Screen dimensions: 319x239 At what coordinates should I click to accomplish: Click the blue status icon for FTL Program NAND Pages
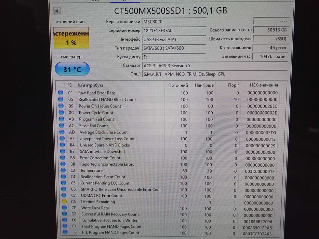click(65, 232)
